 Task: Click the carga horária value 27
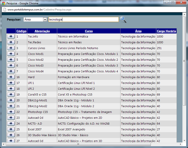(158, 129)
